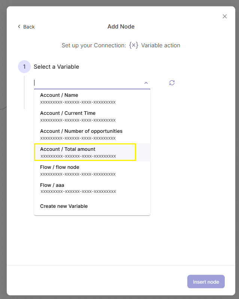Go back using the Back link

tap(26, 27)
